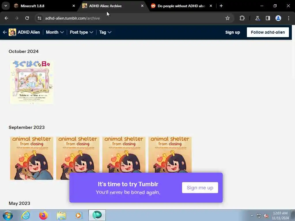
Task: Select the ADHD Alien: Archive tab
Action: (x=113, y=6)
